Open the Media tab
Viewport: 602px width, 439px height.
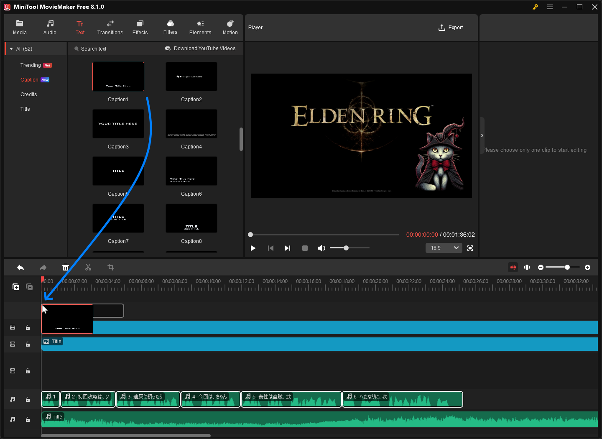point(20,28)
